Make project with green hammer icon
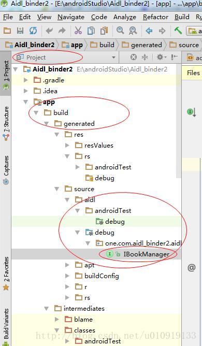The height and width of the screenshot is (346, 202). [178, 31]
